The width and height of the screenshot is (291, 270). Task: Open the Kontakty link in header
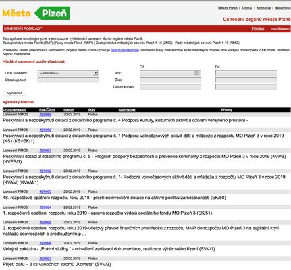click(x=263, y=8)
